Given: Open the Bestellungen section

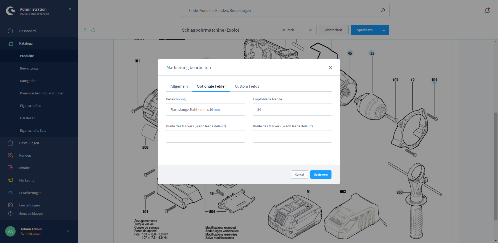Looking at the screenshot, I should [29, 143].
